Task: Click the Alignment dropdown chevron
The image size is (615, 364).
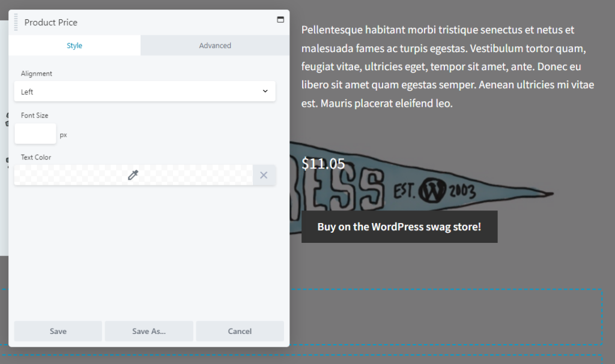Action: [265, 91]
